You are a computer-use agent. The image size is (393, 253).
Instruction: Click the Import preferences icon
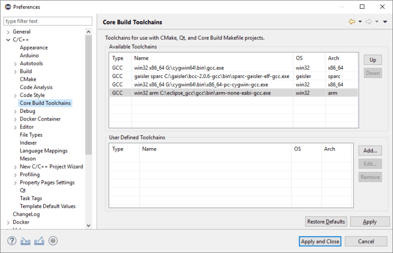pos(26,241)
